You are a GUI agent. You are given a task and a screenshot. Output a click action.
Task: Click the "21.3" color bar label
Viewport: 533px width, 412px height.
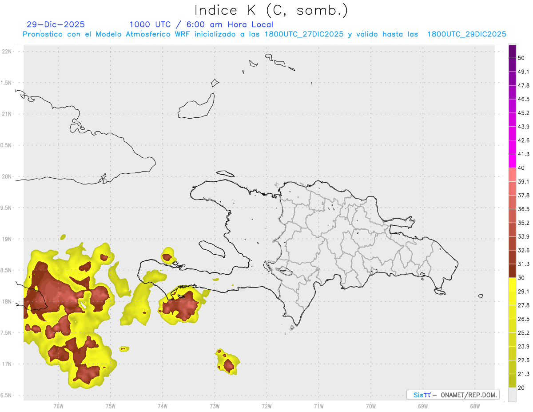[524, 374]
